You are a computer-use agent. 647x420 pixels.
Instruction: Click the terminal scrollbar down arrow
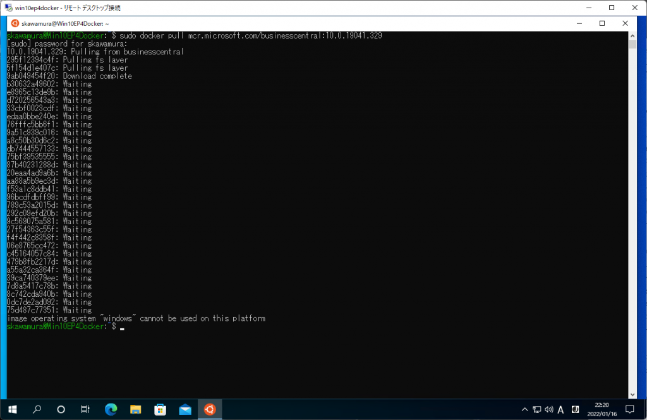click(x=632, y=394)
